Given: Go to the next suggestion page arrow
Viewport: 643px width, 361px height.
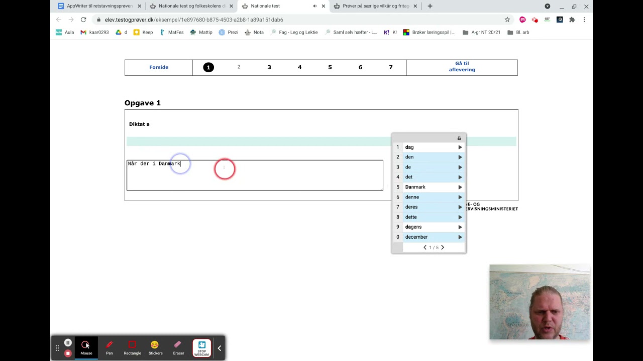Looking at the screenshot, I should pos(443,247).
